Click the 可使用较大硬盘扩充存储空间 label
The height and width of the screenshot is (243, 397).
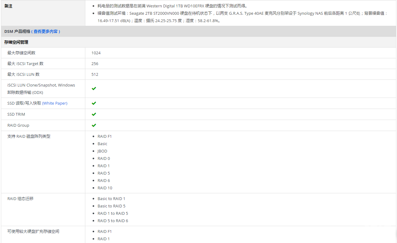coord(33,231)
